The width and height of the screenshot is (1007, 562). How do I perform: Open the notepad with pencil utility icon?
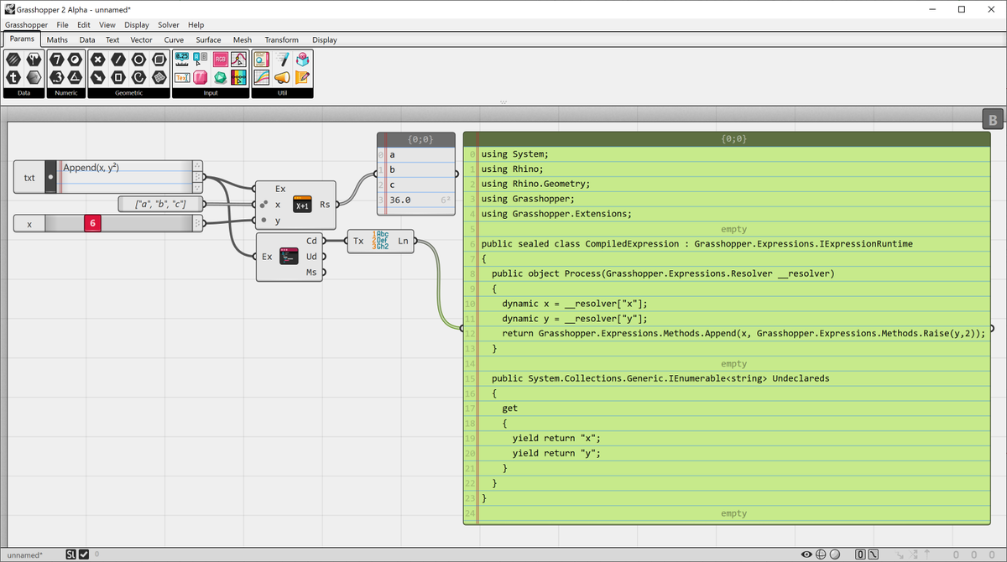point(303,77)
